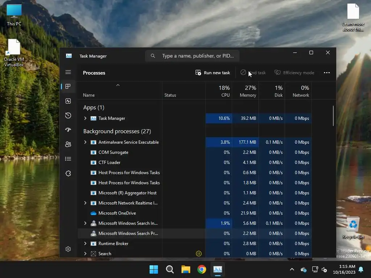The image size is (371, 278).
Task: Open the taskbar clock and date
Action: (x=344, y=269)
